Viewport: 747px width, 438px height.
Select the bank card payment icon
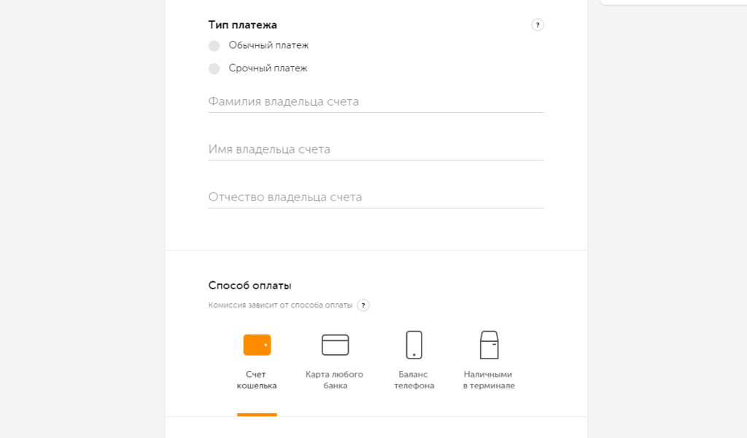click(336, 345)
